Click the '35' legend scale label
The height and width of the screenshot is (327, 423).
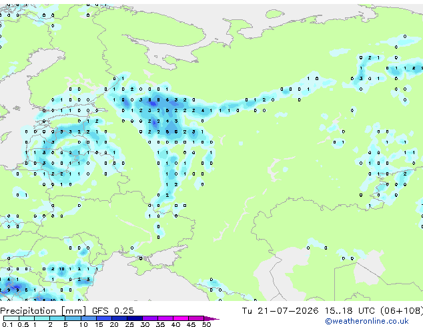point(160,324)
